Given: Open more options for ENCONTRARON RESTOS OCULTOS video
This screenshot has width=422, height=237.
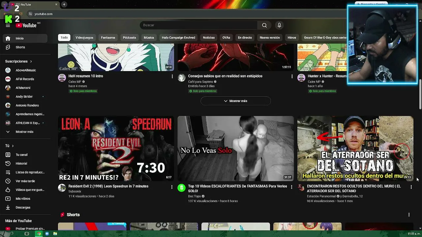Looking at the screenshot, I should pos(411,187).
